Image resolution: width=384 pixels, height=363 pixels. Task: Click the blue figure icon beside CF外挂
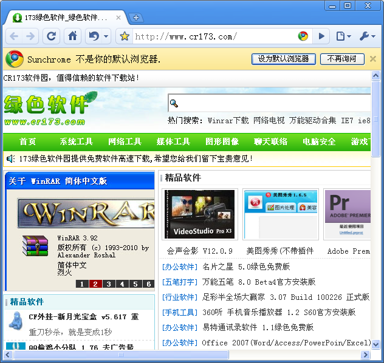[15, 320]
